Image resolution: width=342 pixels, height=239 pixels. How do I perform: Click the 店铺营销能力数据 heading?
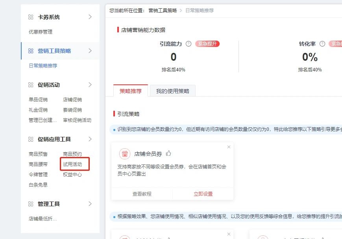pyautogui.click(x=143, y=30)
